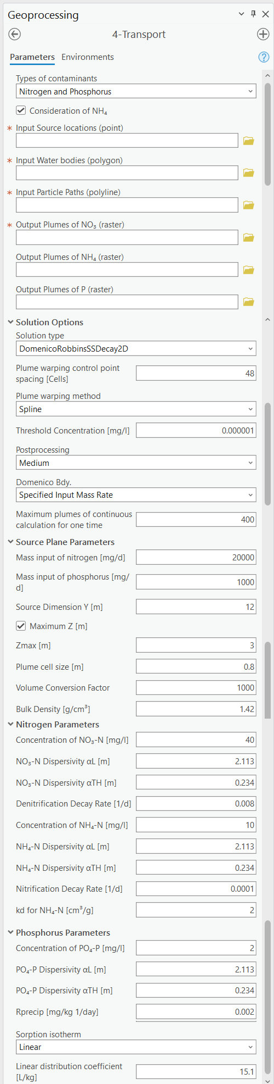274x1084 pixels.
Task: Open the help question mark icon
Action: pyautogui.click(x=264, y=57)
